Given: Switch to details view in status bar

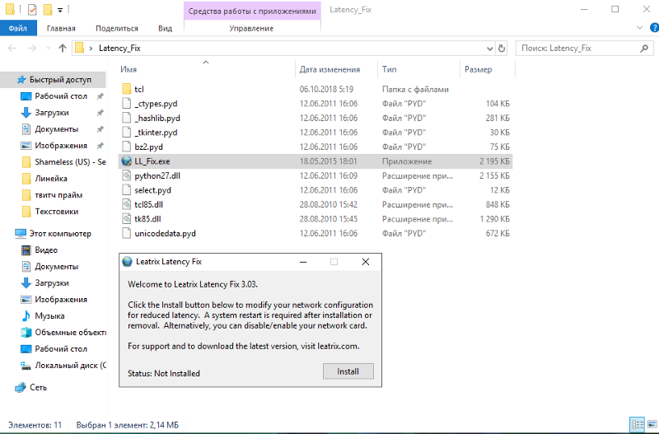Looking at the screenshot, I should click(x=637, y=424).
